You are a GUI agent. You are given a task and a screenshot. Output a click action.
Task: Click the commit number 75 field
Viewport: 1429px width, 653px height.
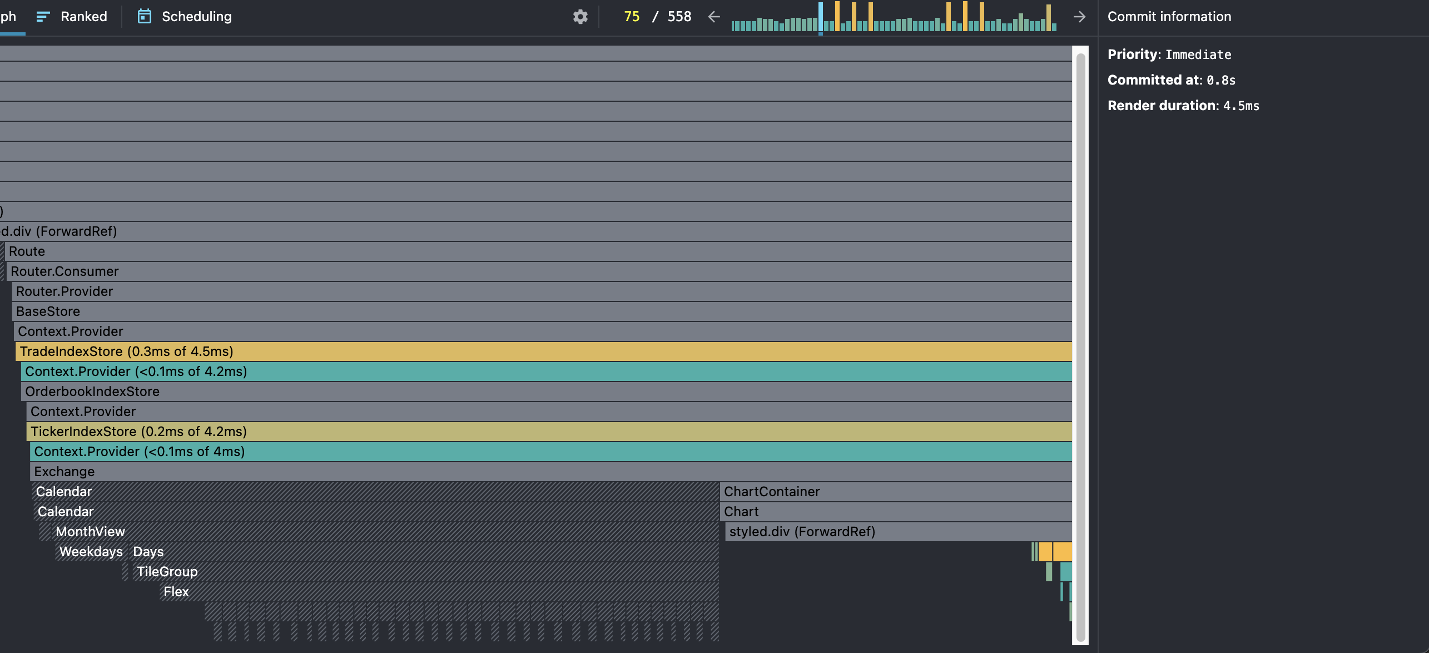632,17
